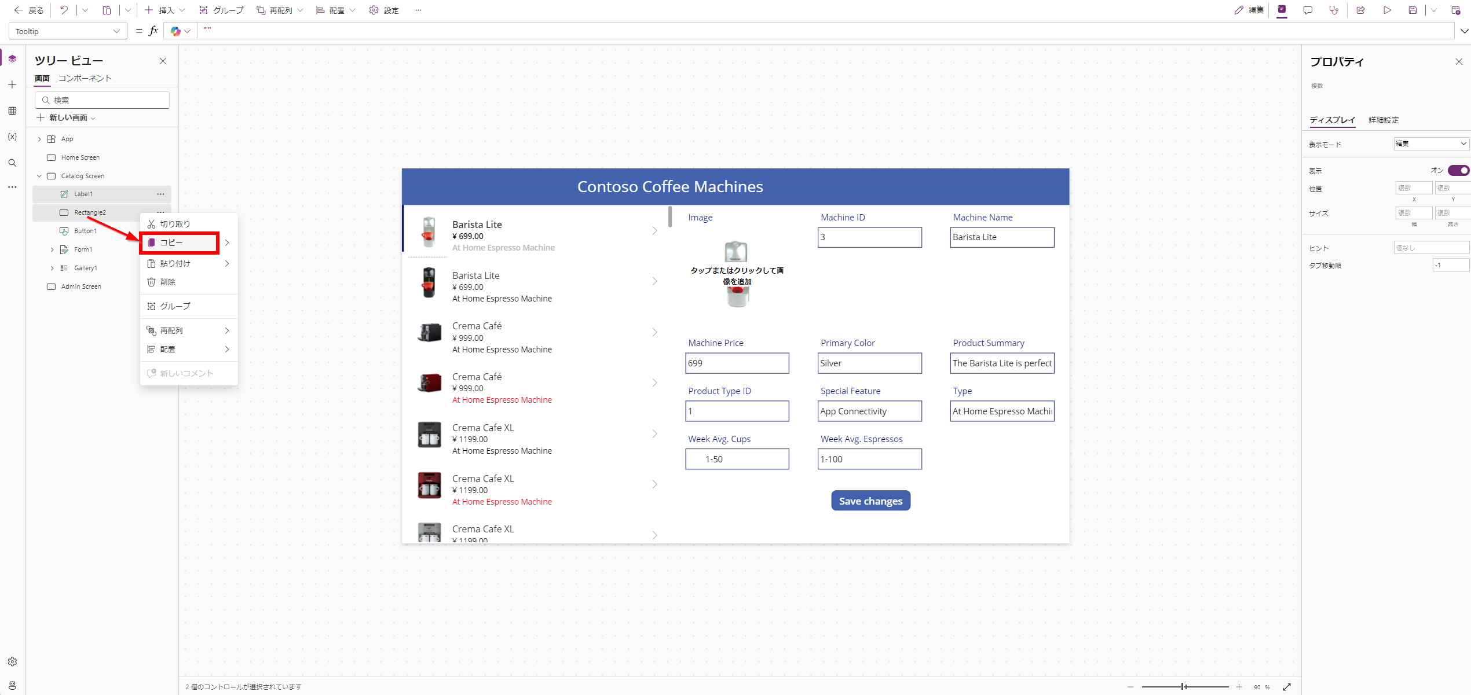Image resolution: width=1471 pixels, height=695 pixels.
Task: Zoom in with the plus button
Action: pos(1239,687)
